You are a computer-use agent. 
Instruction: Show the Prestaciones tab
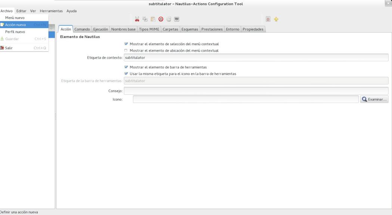(212, 29)
